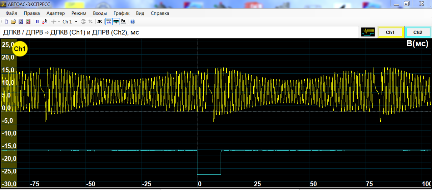The height and width of the screenshot is (190, 432).
Task: Click the yellow Ch1 marker on graph
Action: [x=20, y=49]
